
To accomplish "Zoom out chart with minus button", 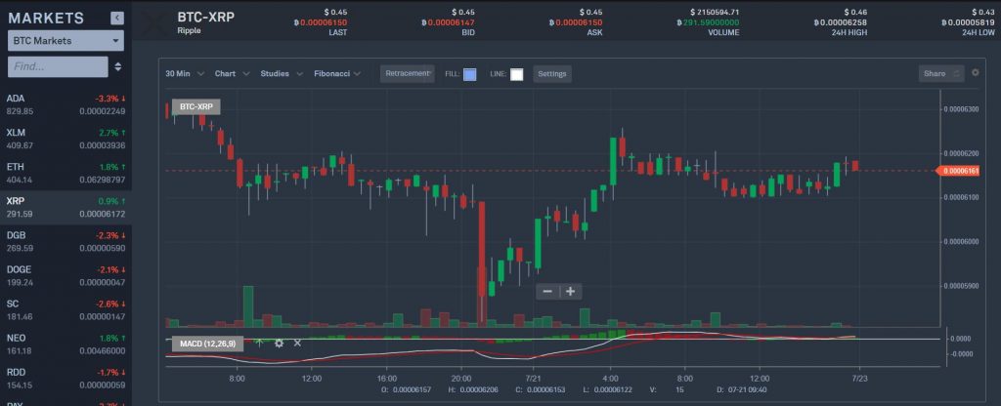I will point(547,291).
